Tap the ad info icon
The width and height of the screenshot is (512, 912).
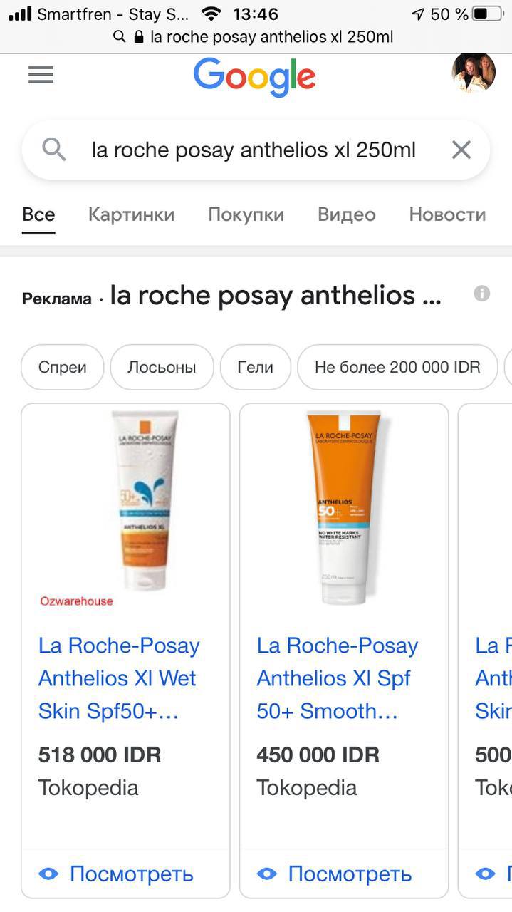click(x=482, y=294)
